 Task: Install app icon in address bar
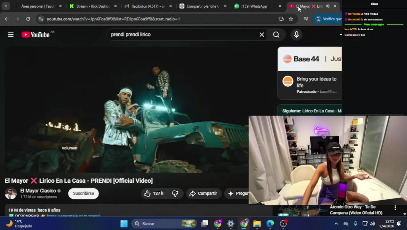[x=281, y=19]
